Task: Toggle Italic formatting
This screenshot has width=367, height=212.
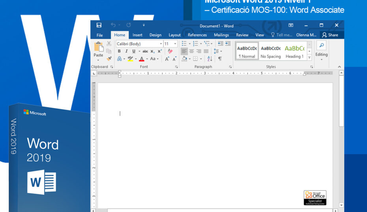Action: [x=126, y=51]
